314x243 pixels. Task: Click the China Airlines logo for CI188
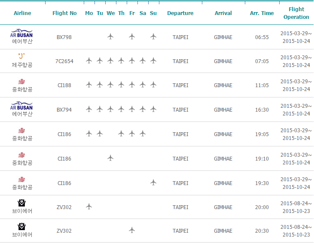click(21, 81)
